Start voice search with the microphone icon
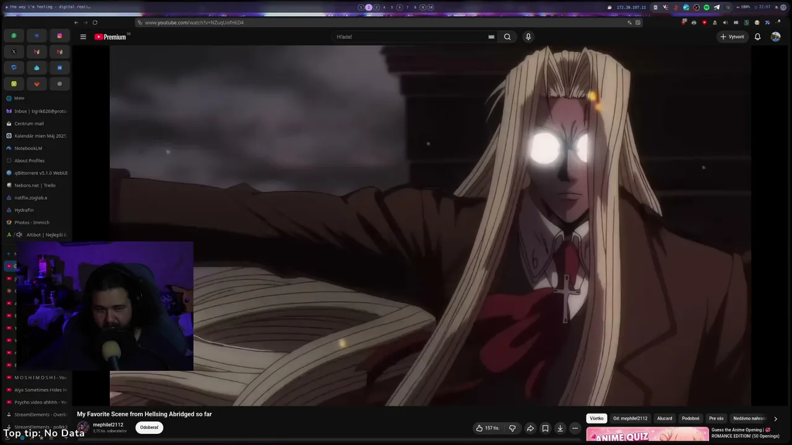792x445 pixels. coord(528,37)
